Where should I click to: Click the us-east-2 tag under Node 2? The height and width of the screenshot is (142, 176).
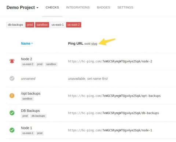(x=28, y=64)
